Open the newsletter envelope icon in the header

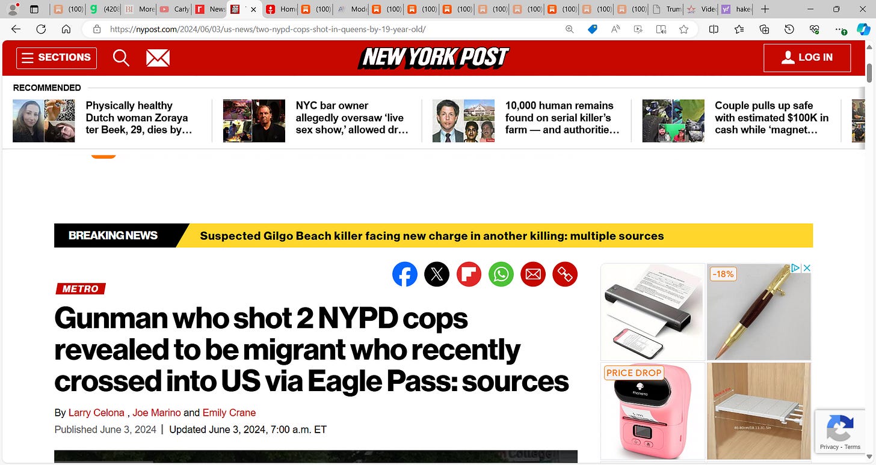click(158, 58)
